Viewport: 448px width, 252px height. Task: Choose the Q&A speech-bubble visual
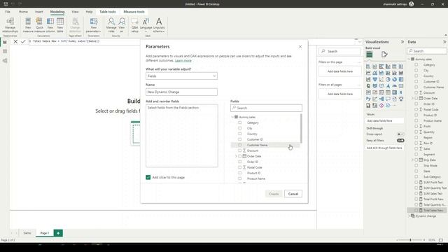(x=388, y=99)
